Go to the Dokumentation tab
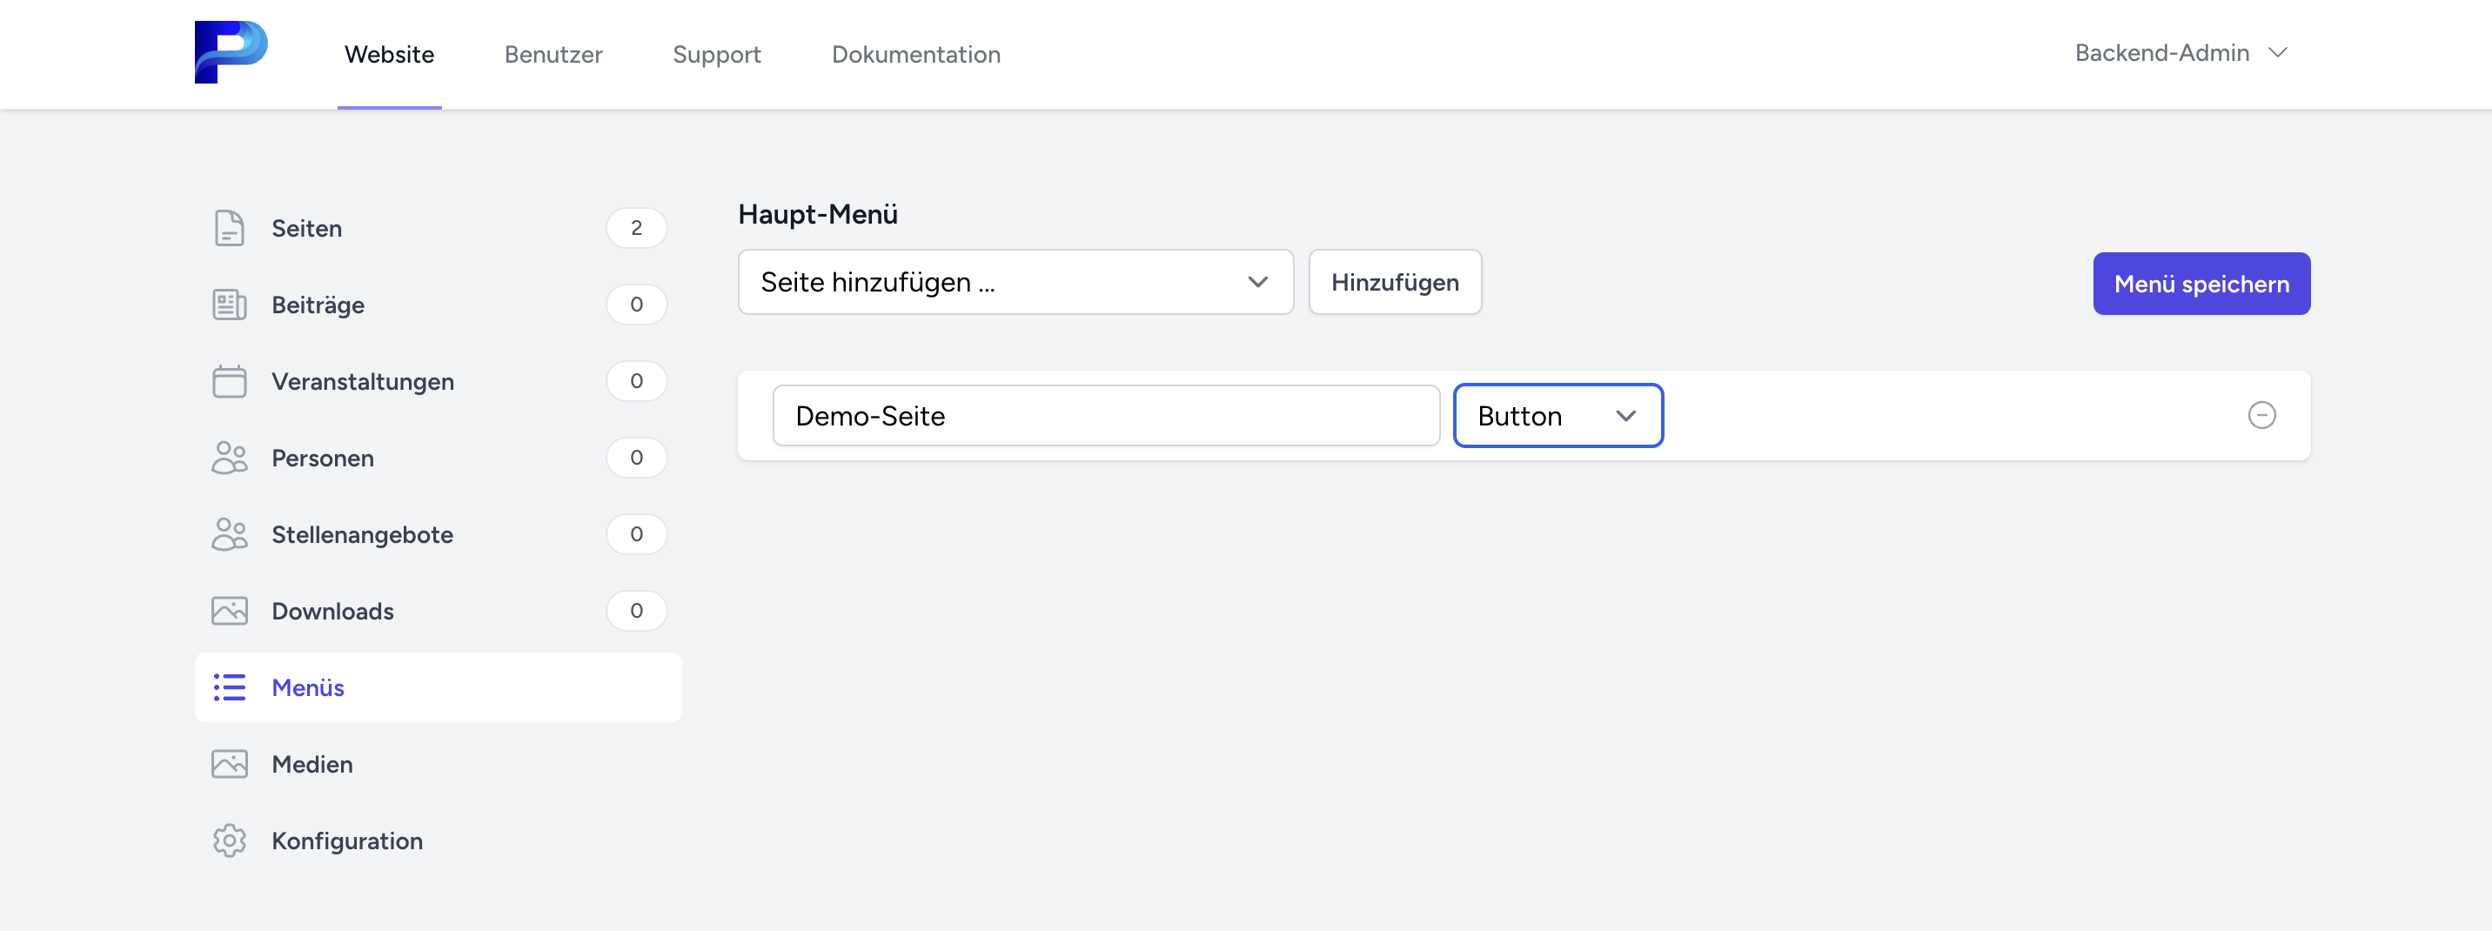2492x931 pixels. click(915, 54)
